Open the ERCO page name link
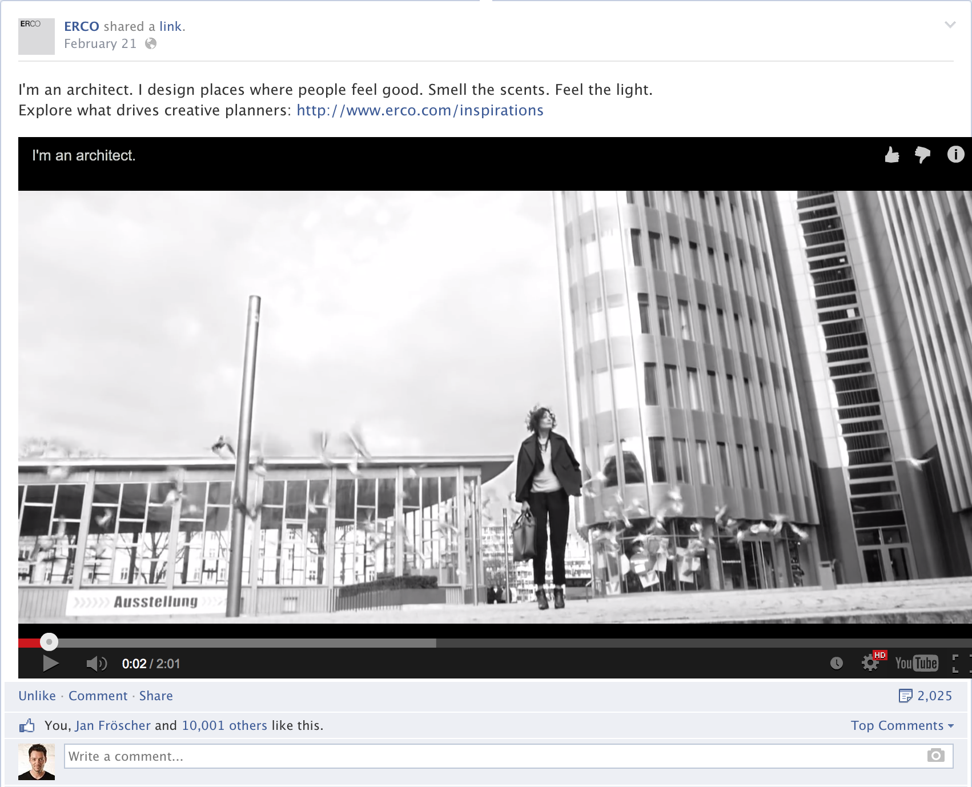The height and width of the screenshot is (787, 972). pyautogui.click(x=82, y=26)
